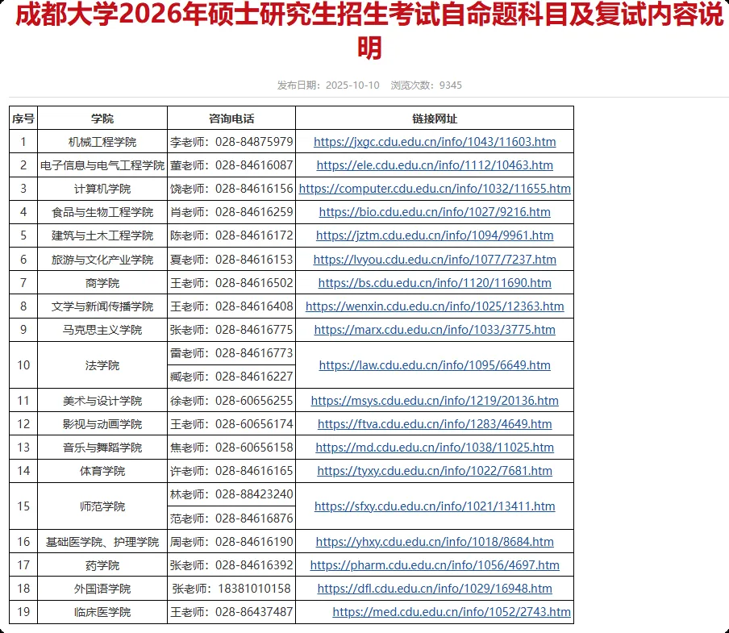Open the pharm.cdu.edu.cn link for 药学院
729x633 pixels.
435,565
